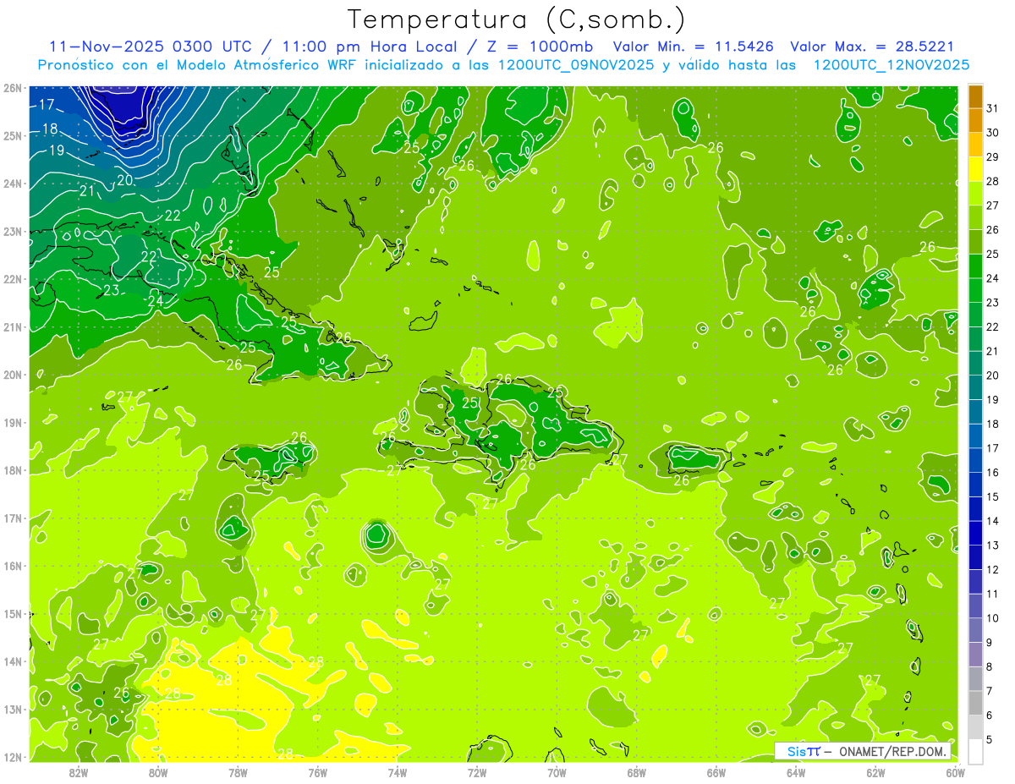
Task: Click the 68W longitude axis label
Action: [636, 772]
